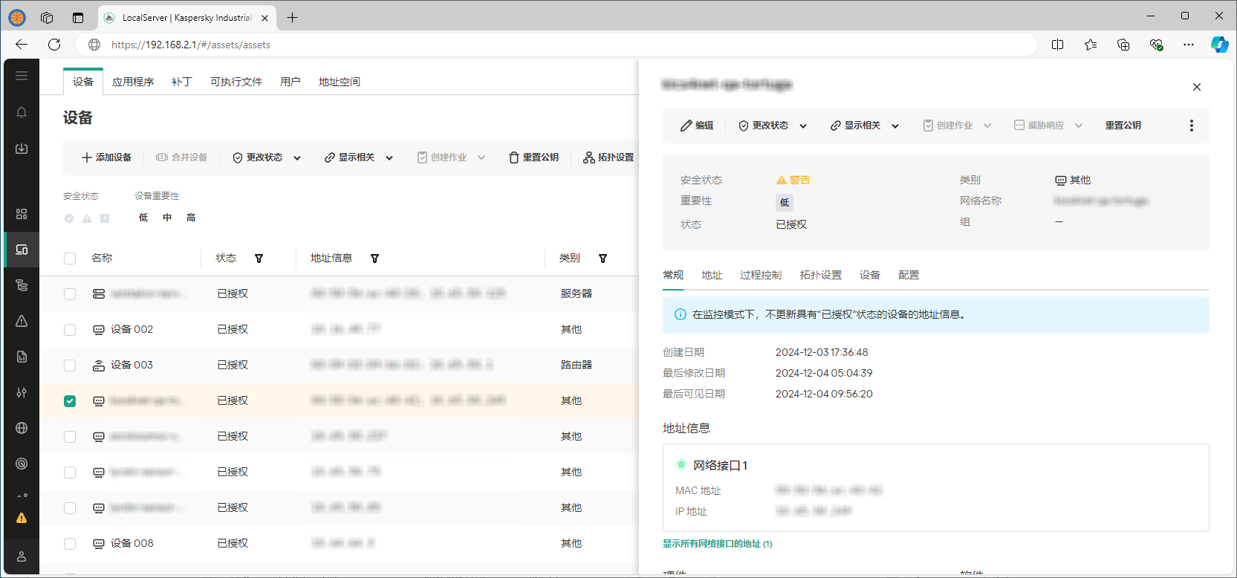Filter the 类别 column
Viewport: 1237px width, 578px height.
click(603, 259)
